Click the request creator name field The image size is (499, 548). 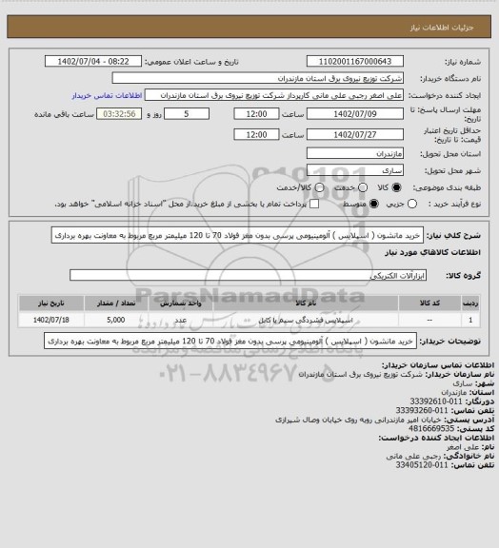click(x=274, y=95)
